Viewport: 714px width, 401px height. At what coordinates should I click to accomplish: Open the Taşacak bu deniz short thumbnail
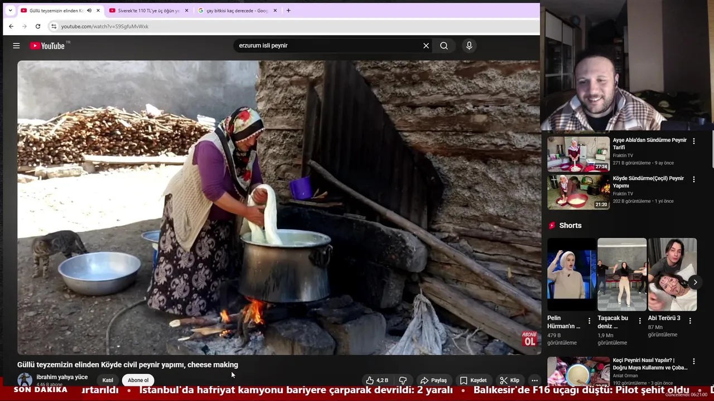pyautogui.click(x=622, y=275)
